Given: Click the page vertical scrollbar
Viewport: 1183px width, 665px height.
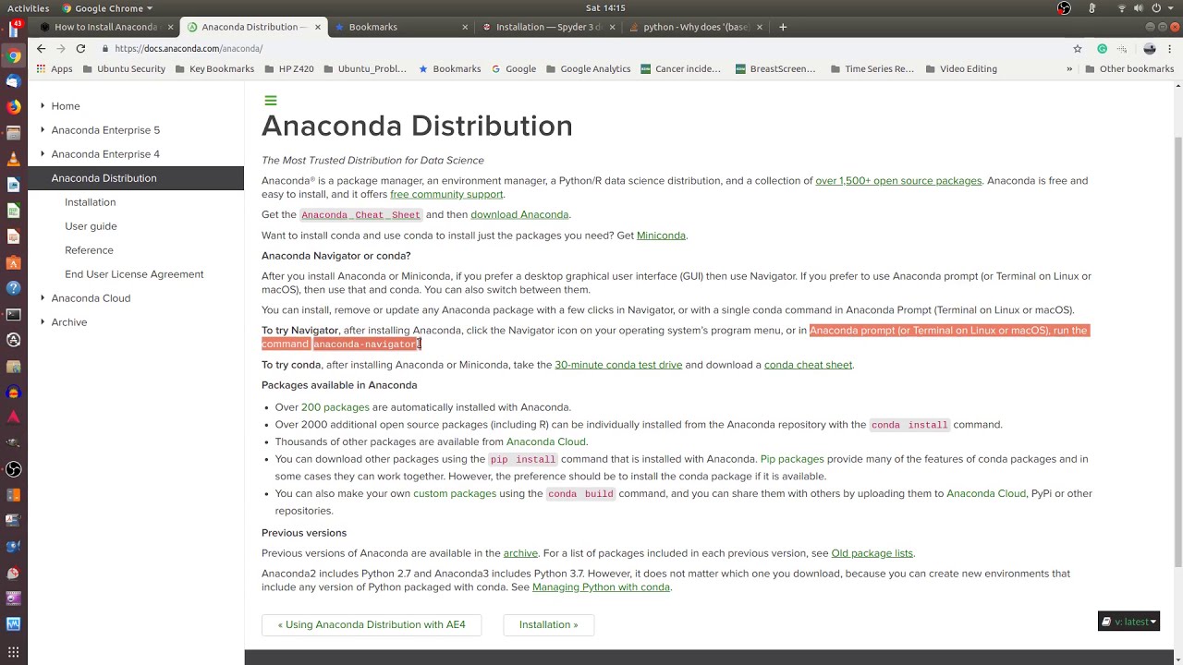Looking at the screenshot, I should point(1177,351).
